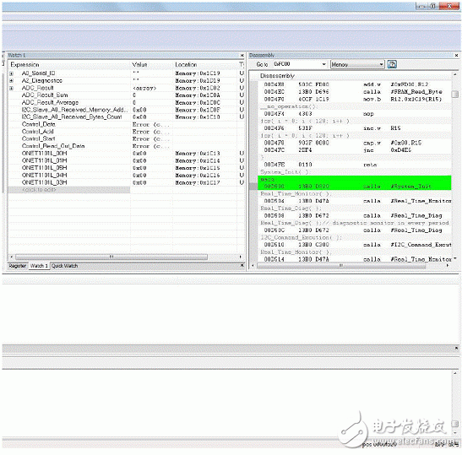
Task: Open the Go to address dropdown
Action: (323, 64)
